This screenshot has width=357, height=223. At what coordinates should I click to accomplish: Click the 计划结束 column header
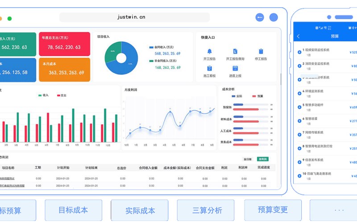[x=91, y=168]
